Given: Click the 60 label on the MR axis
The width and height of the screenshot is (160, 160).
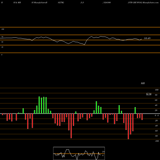Looking at the screenshot, I should pyautogui.click(x=156, y=100).
